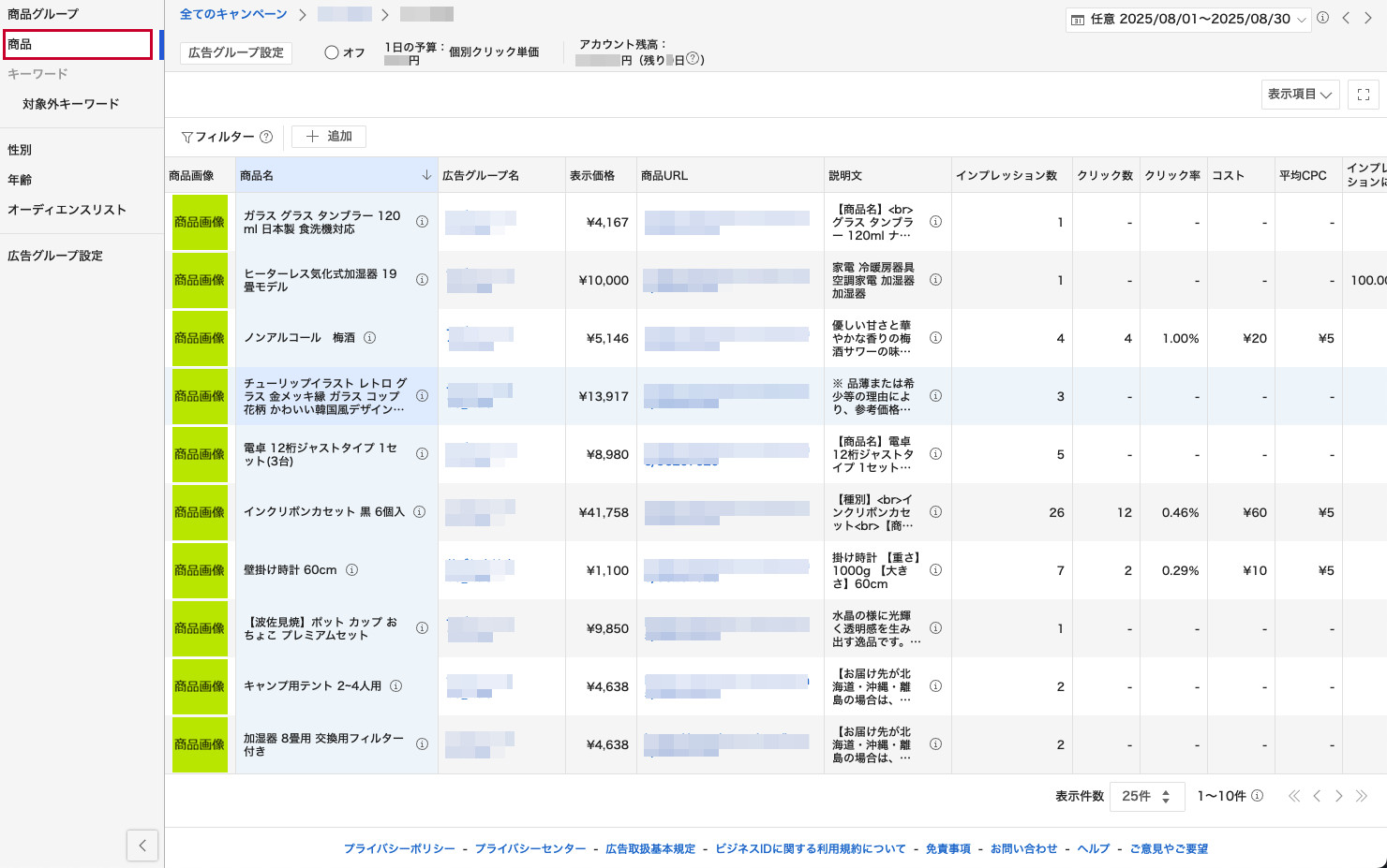Open プライバシーセンター footer link
This screenshot has width=1387, height=868.
tap(530, 848)
